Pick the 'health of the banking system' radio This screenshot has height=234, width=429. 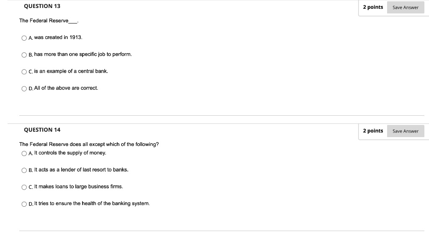[24, 204]
